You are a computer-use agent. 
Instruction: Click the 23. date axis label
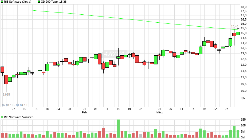coord(58,109)
